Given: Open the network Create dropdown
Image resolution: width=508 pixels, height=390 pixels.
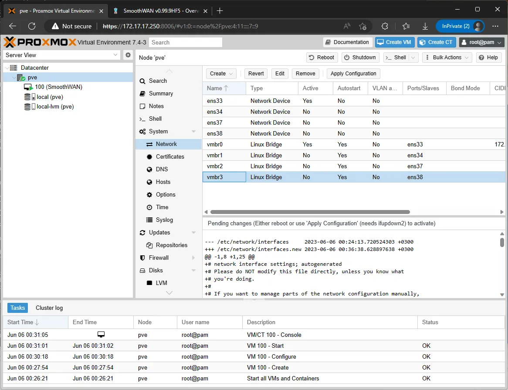Looking at the screenshot, I should [x=221, y=74].
